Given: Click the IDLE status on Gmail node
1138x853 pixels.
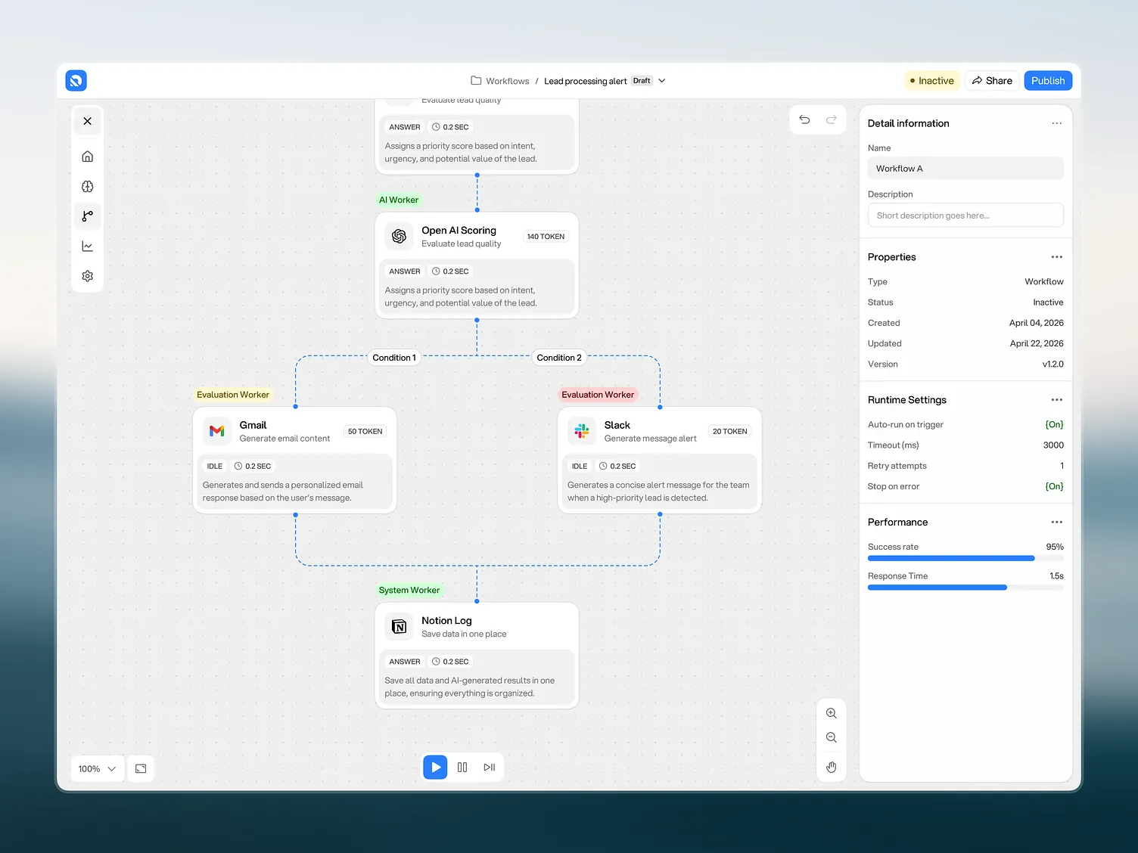Looking at the screenshot, I should pyautogui.click(x=215, y=467).
